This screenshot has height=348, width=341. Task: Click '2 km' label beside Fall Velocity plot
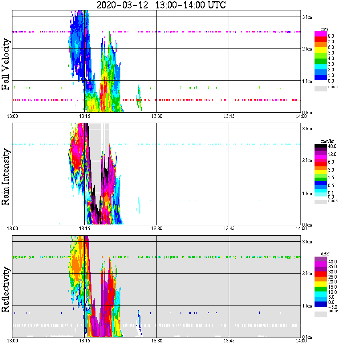(307, 49)
